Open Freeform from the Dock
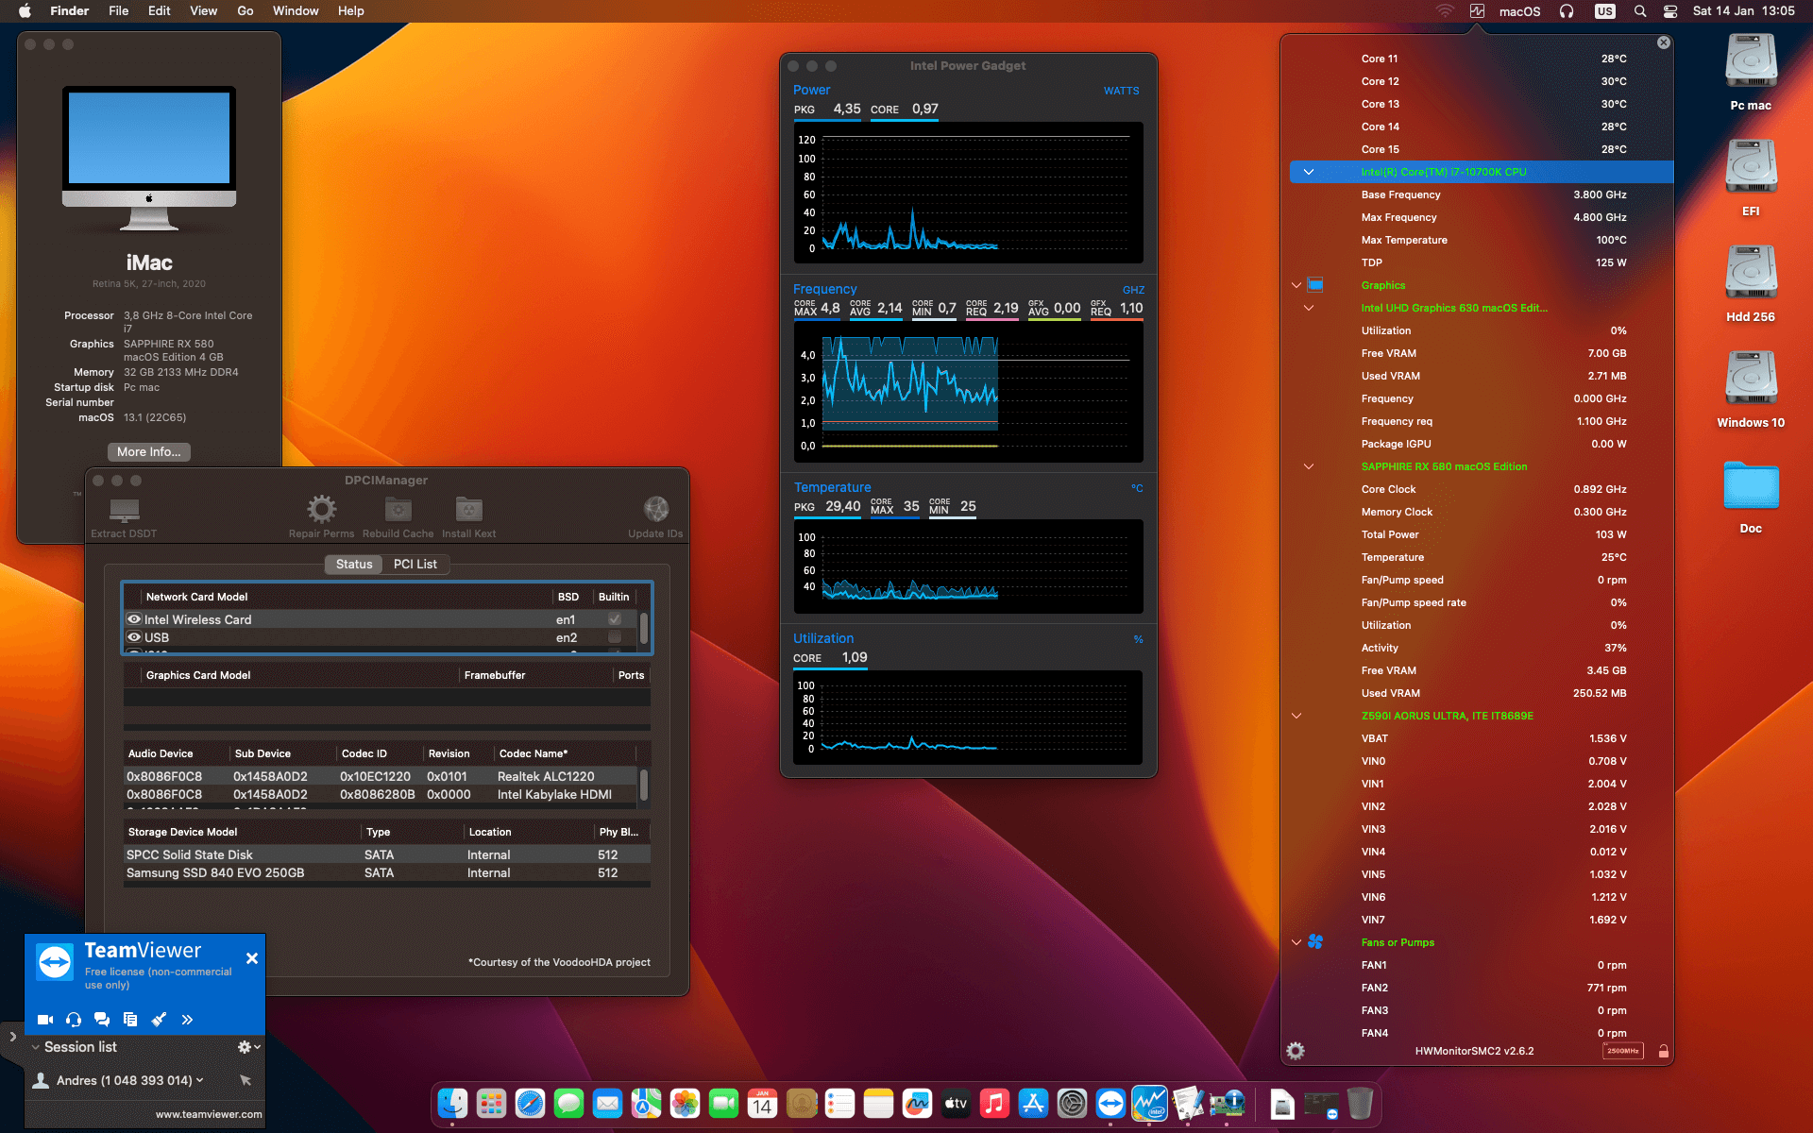This screenshot has height=1133, width=1813. (917, 1103)
